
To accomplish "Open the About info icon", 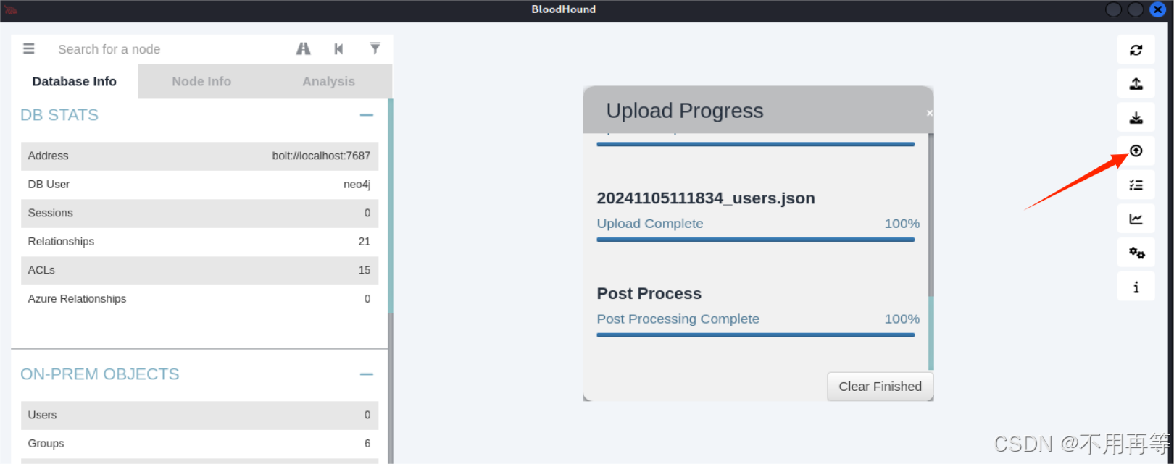I will click(x=1136, y=287).
